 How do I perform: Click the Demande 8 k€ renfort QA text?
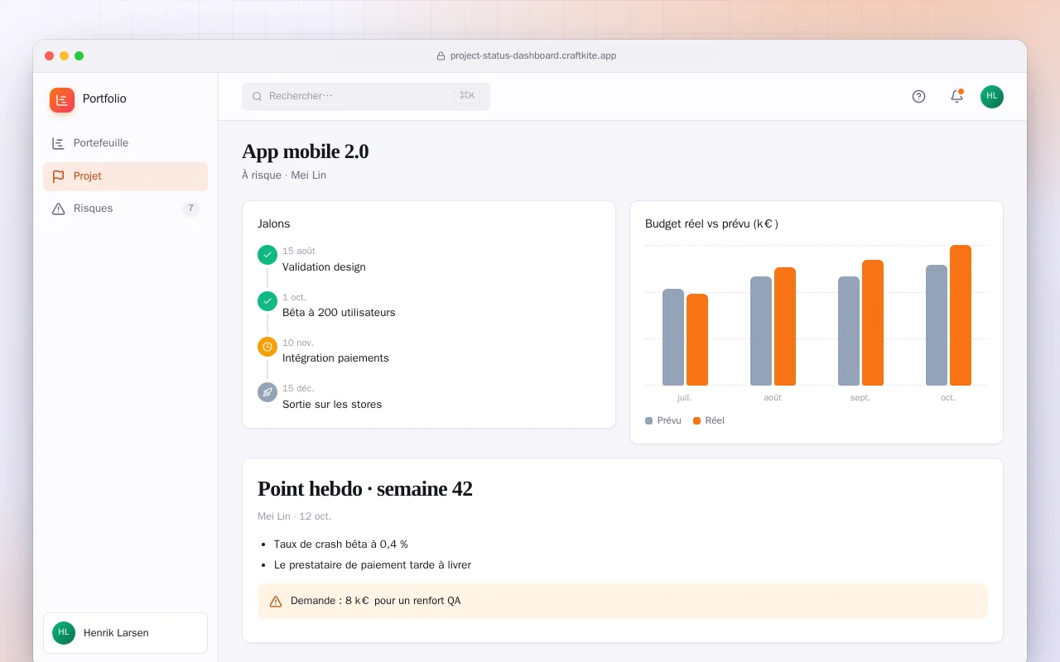click(x=375, y=601)
